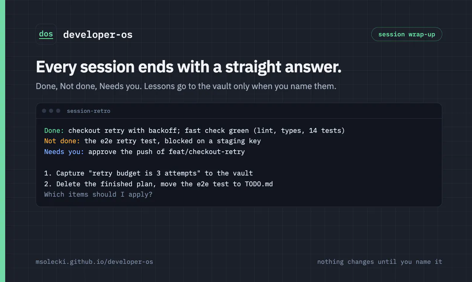This screenshot has width=472, height=282.
Task: Click the feat/checkout-retry branch name
Action: (x=207, y=152)
